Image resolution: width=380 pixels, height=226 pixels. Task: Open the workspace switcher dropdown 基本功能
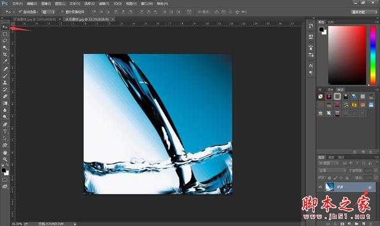click(x=364, y=12)
